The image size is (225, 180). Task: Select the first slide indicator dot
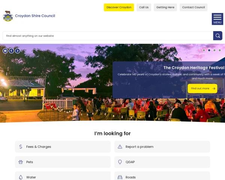pyautogui.click(x=204, y=50)
